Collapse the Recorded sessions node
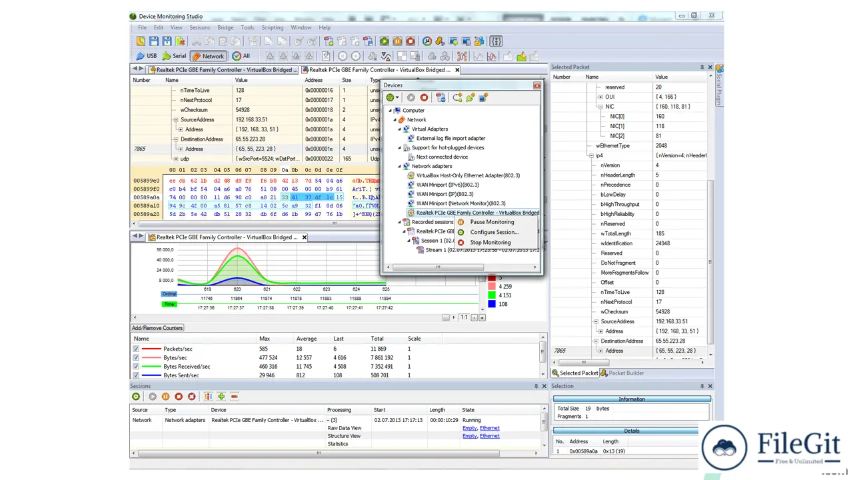The image size is (853, 480). coord(400,222)
